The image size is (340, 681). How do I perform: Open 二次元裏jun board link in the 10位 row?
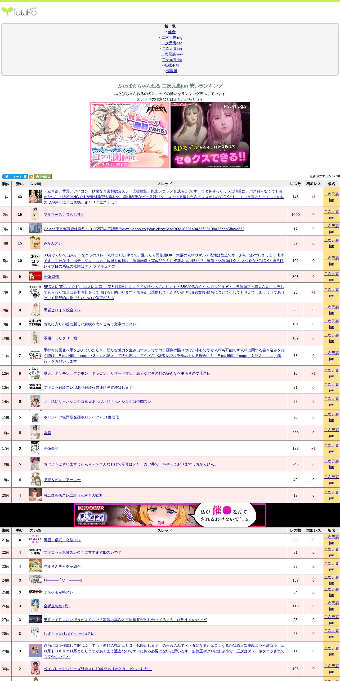point(332,338)
